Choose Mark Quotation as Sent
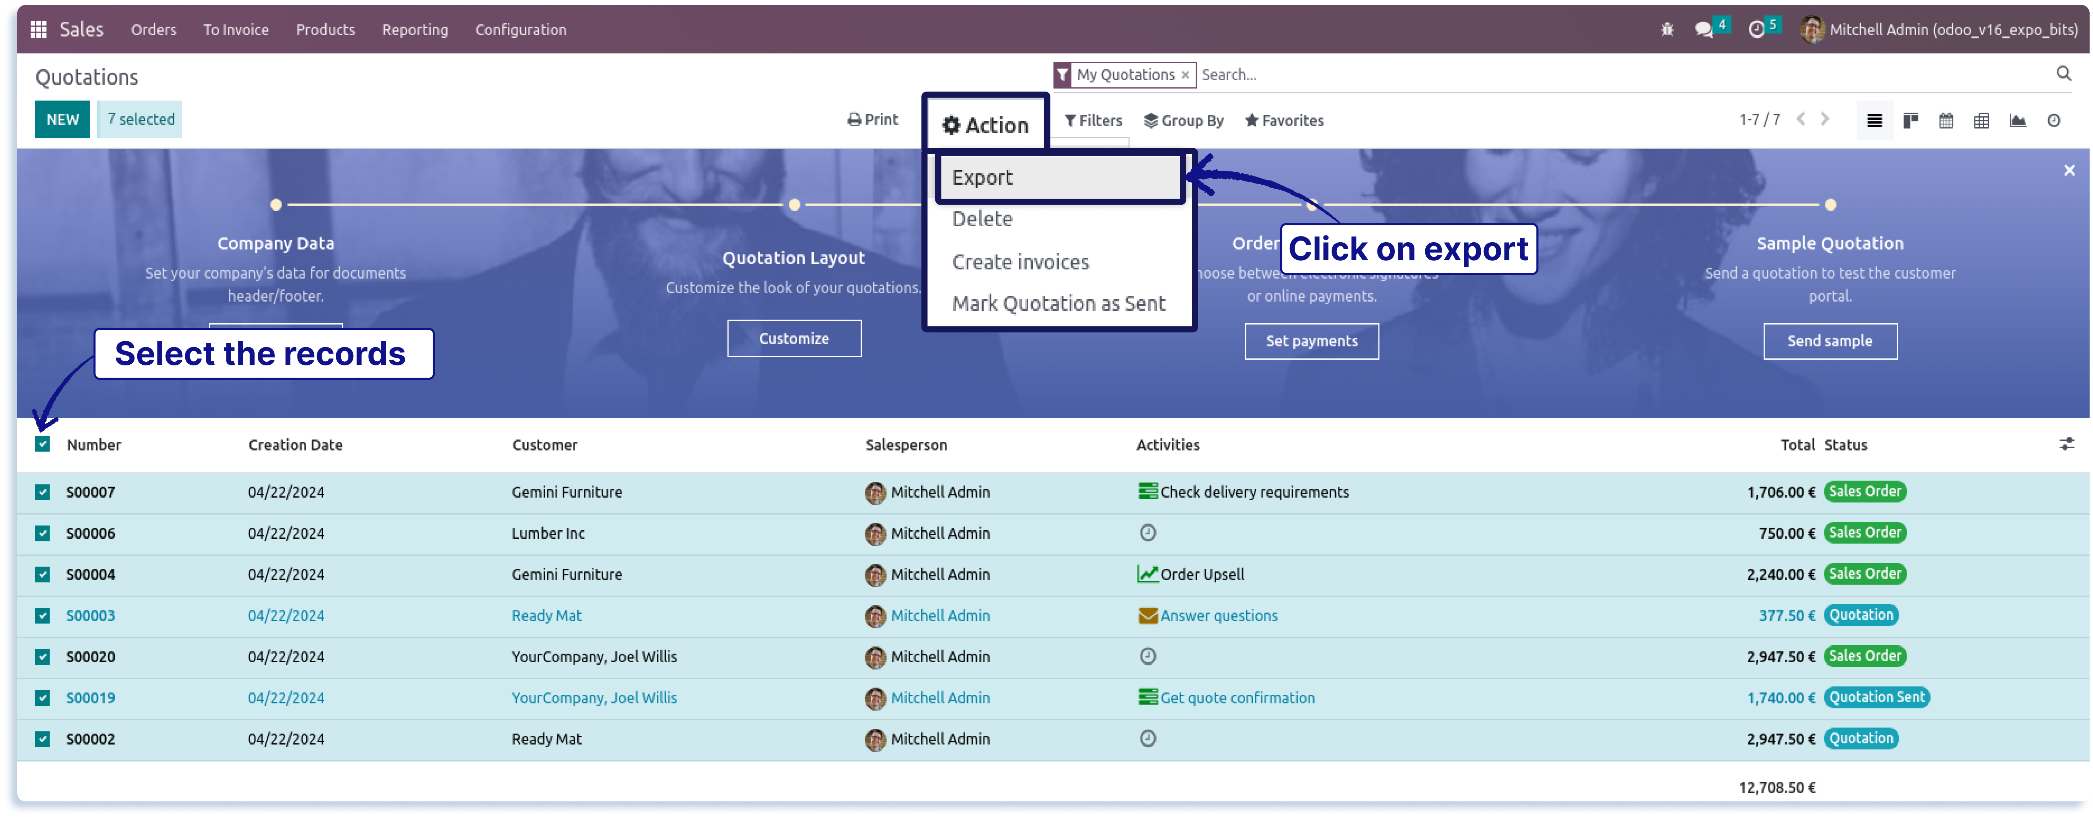The height and width of the screenshot is (817, 2093). pos(1059,304)
